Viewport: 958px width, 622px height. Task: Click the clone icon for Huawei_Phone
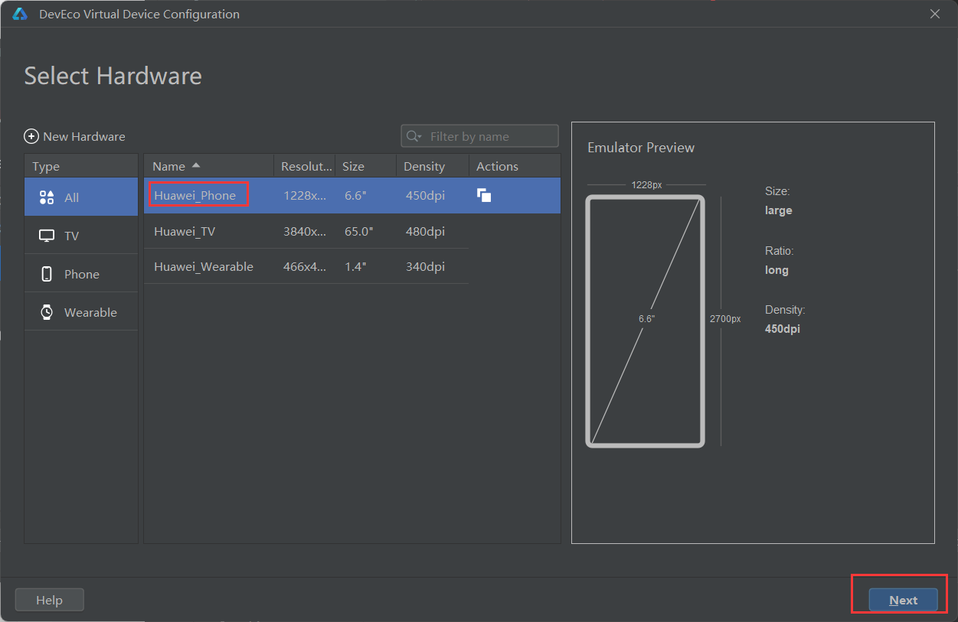tap(484, 195)
